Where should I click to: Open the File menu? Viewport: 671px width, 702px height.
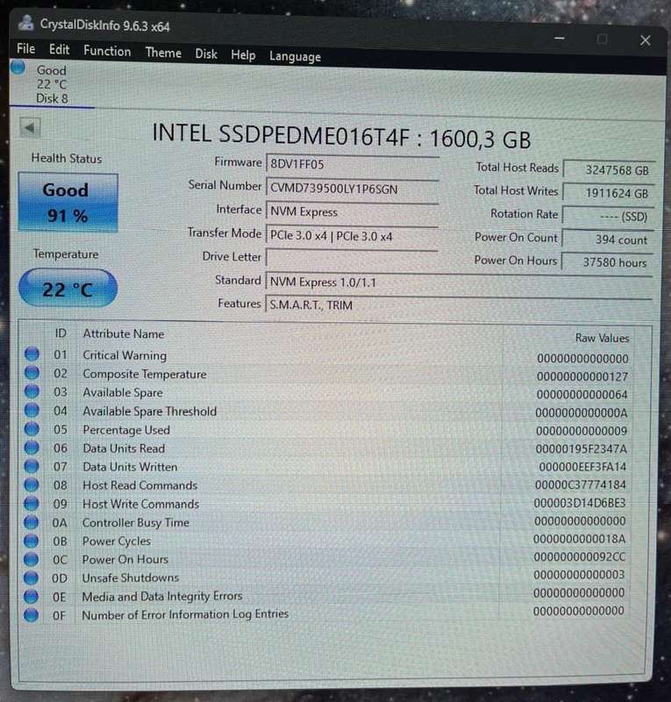(x=25, y=48)
